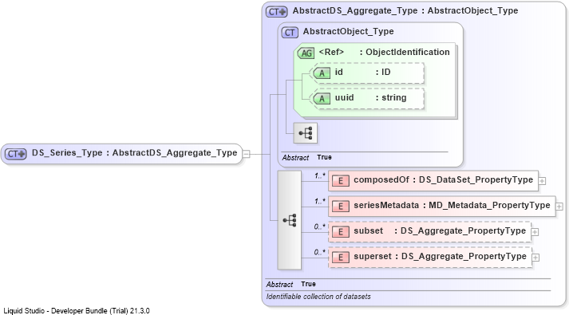This screenshot has width=569, height=315.
Task: Click the 0..* cardinality of subset
Action: coord(319,226)
